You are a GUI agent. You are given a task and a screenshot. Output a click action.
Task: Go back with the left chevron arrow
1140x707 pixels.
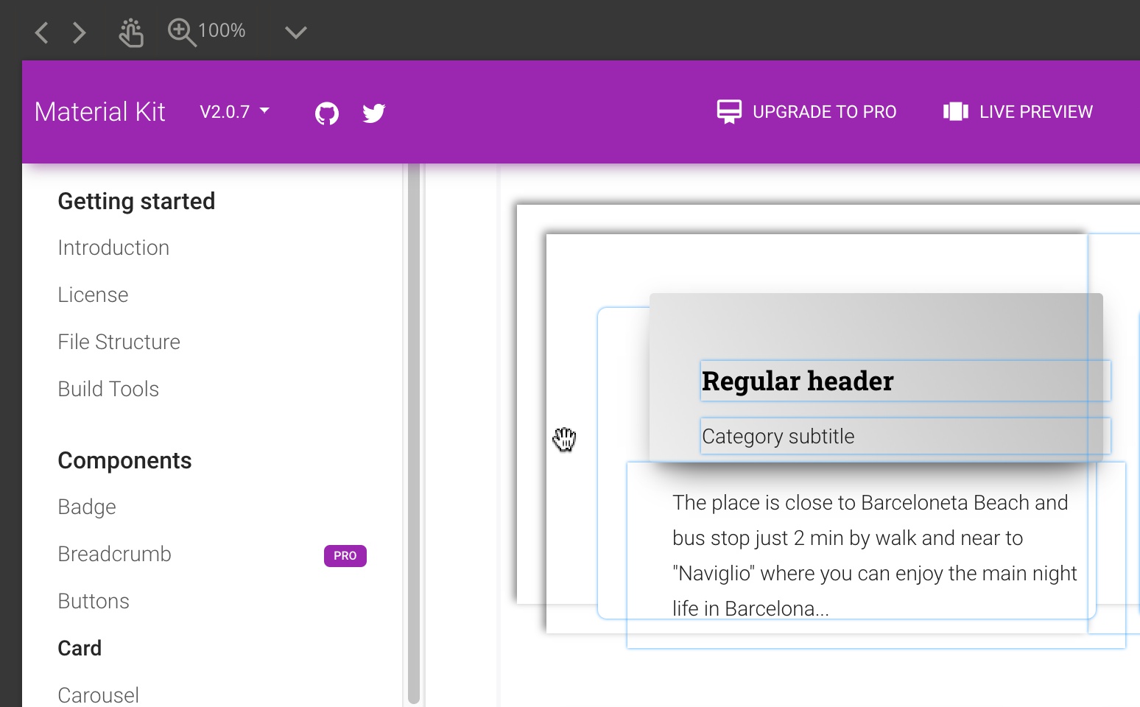point(42,32)
